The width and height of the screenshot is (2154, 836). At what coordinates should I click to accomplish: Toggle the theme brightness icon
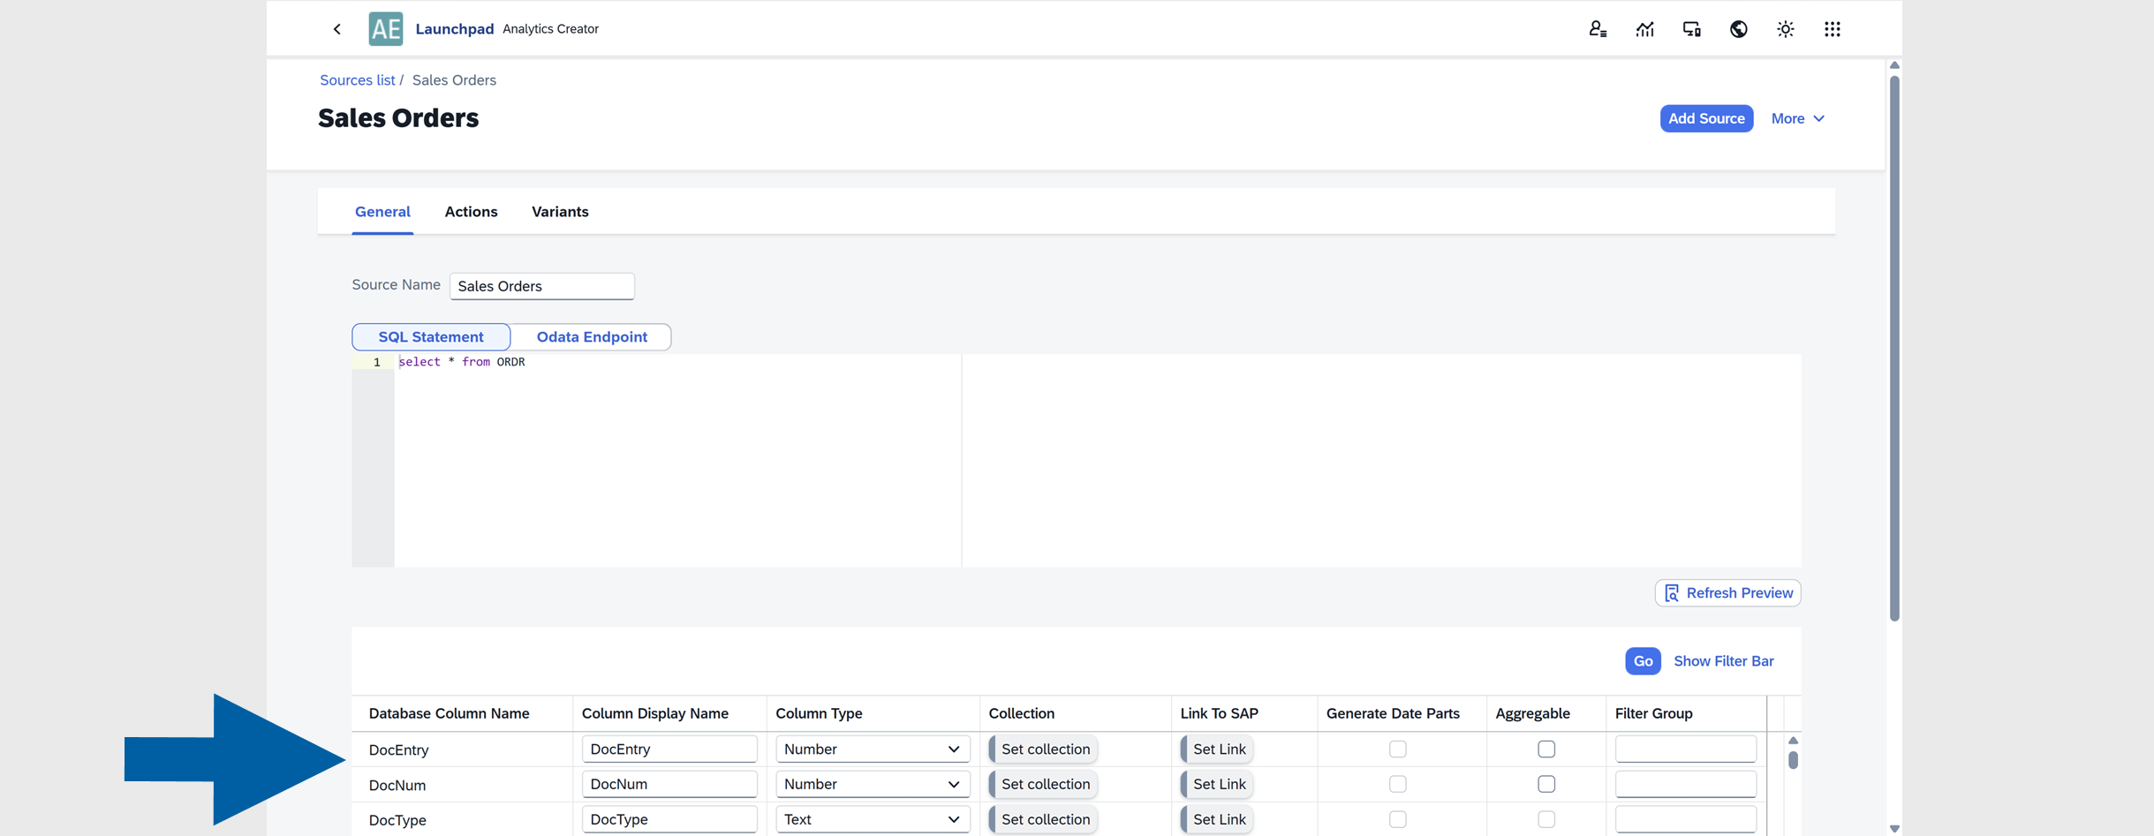(1785, 28)
